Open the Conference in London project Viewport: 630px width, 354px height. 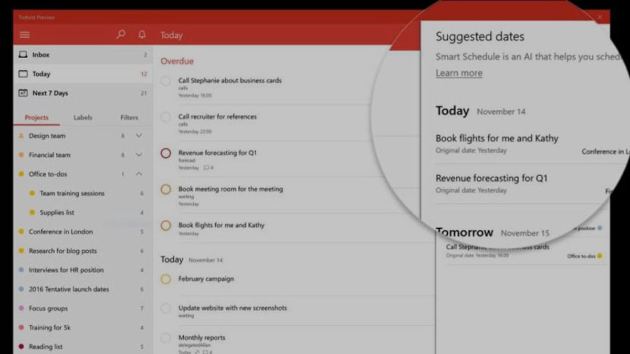60,231
